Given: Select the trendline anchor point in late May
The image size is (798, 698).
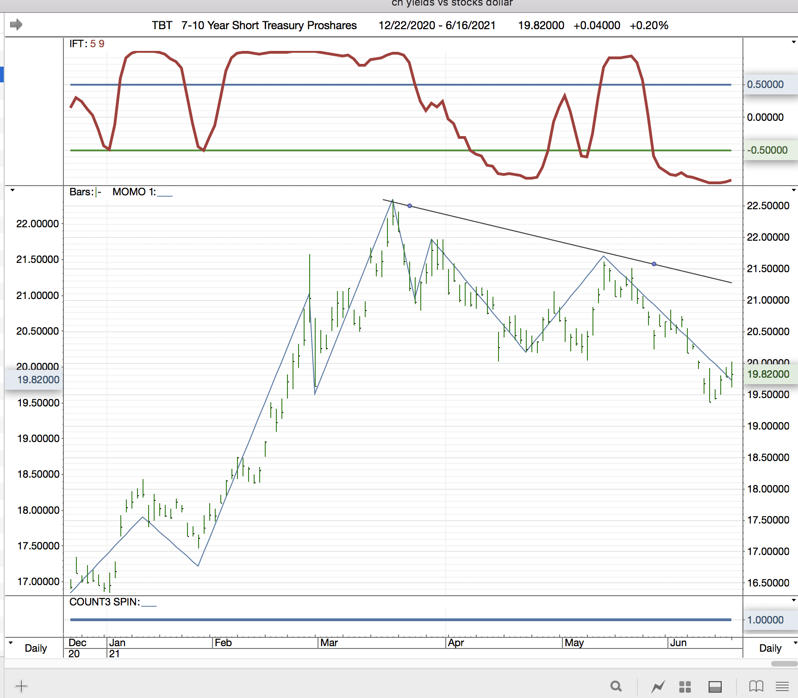Looking at the screenshot, I should pos(654,264).
